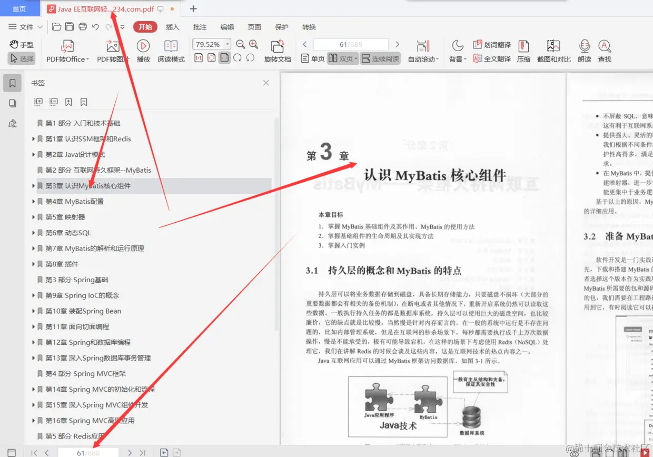The width and height of the screenshot is (653, 457).
Task: Open the 文件 menu
Action: click(x=25, y=27)
